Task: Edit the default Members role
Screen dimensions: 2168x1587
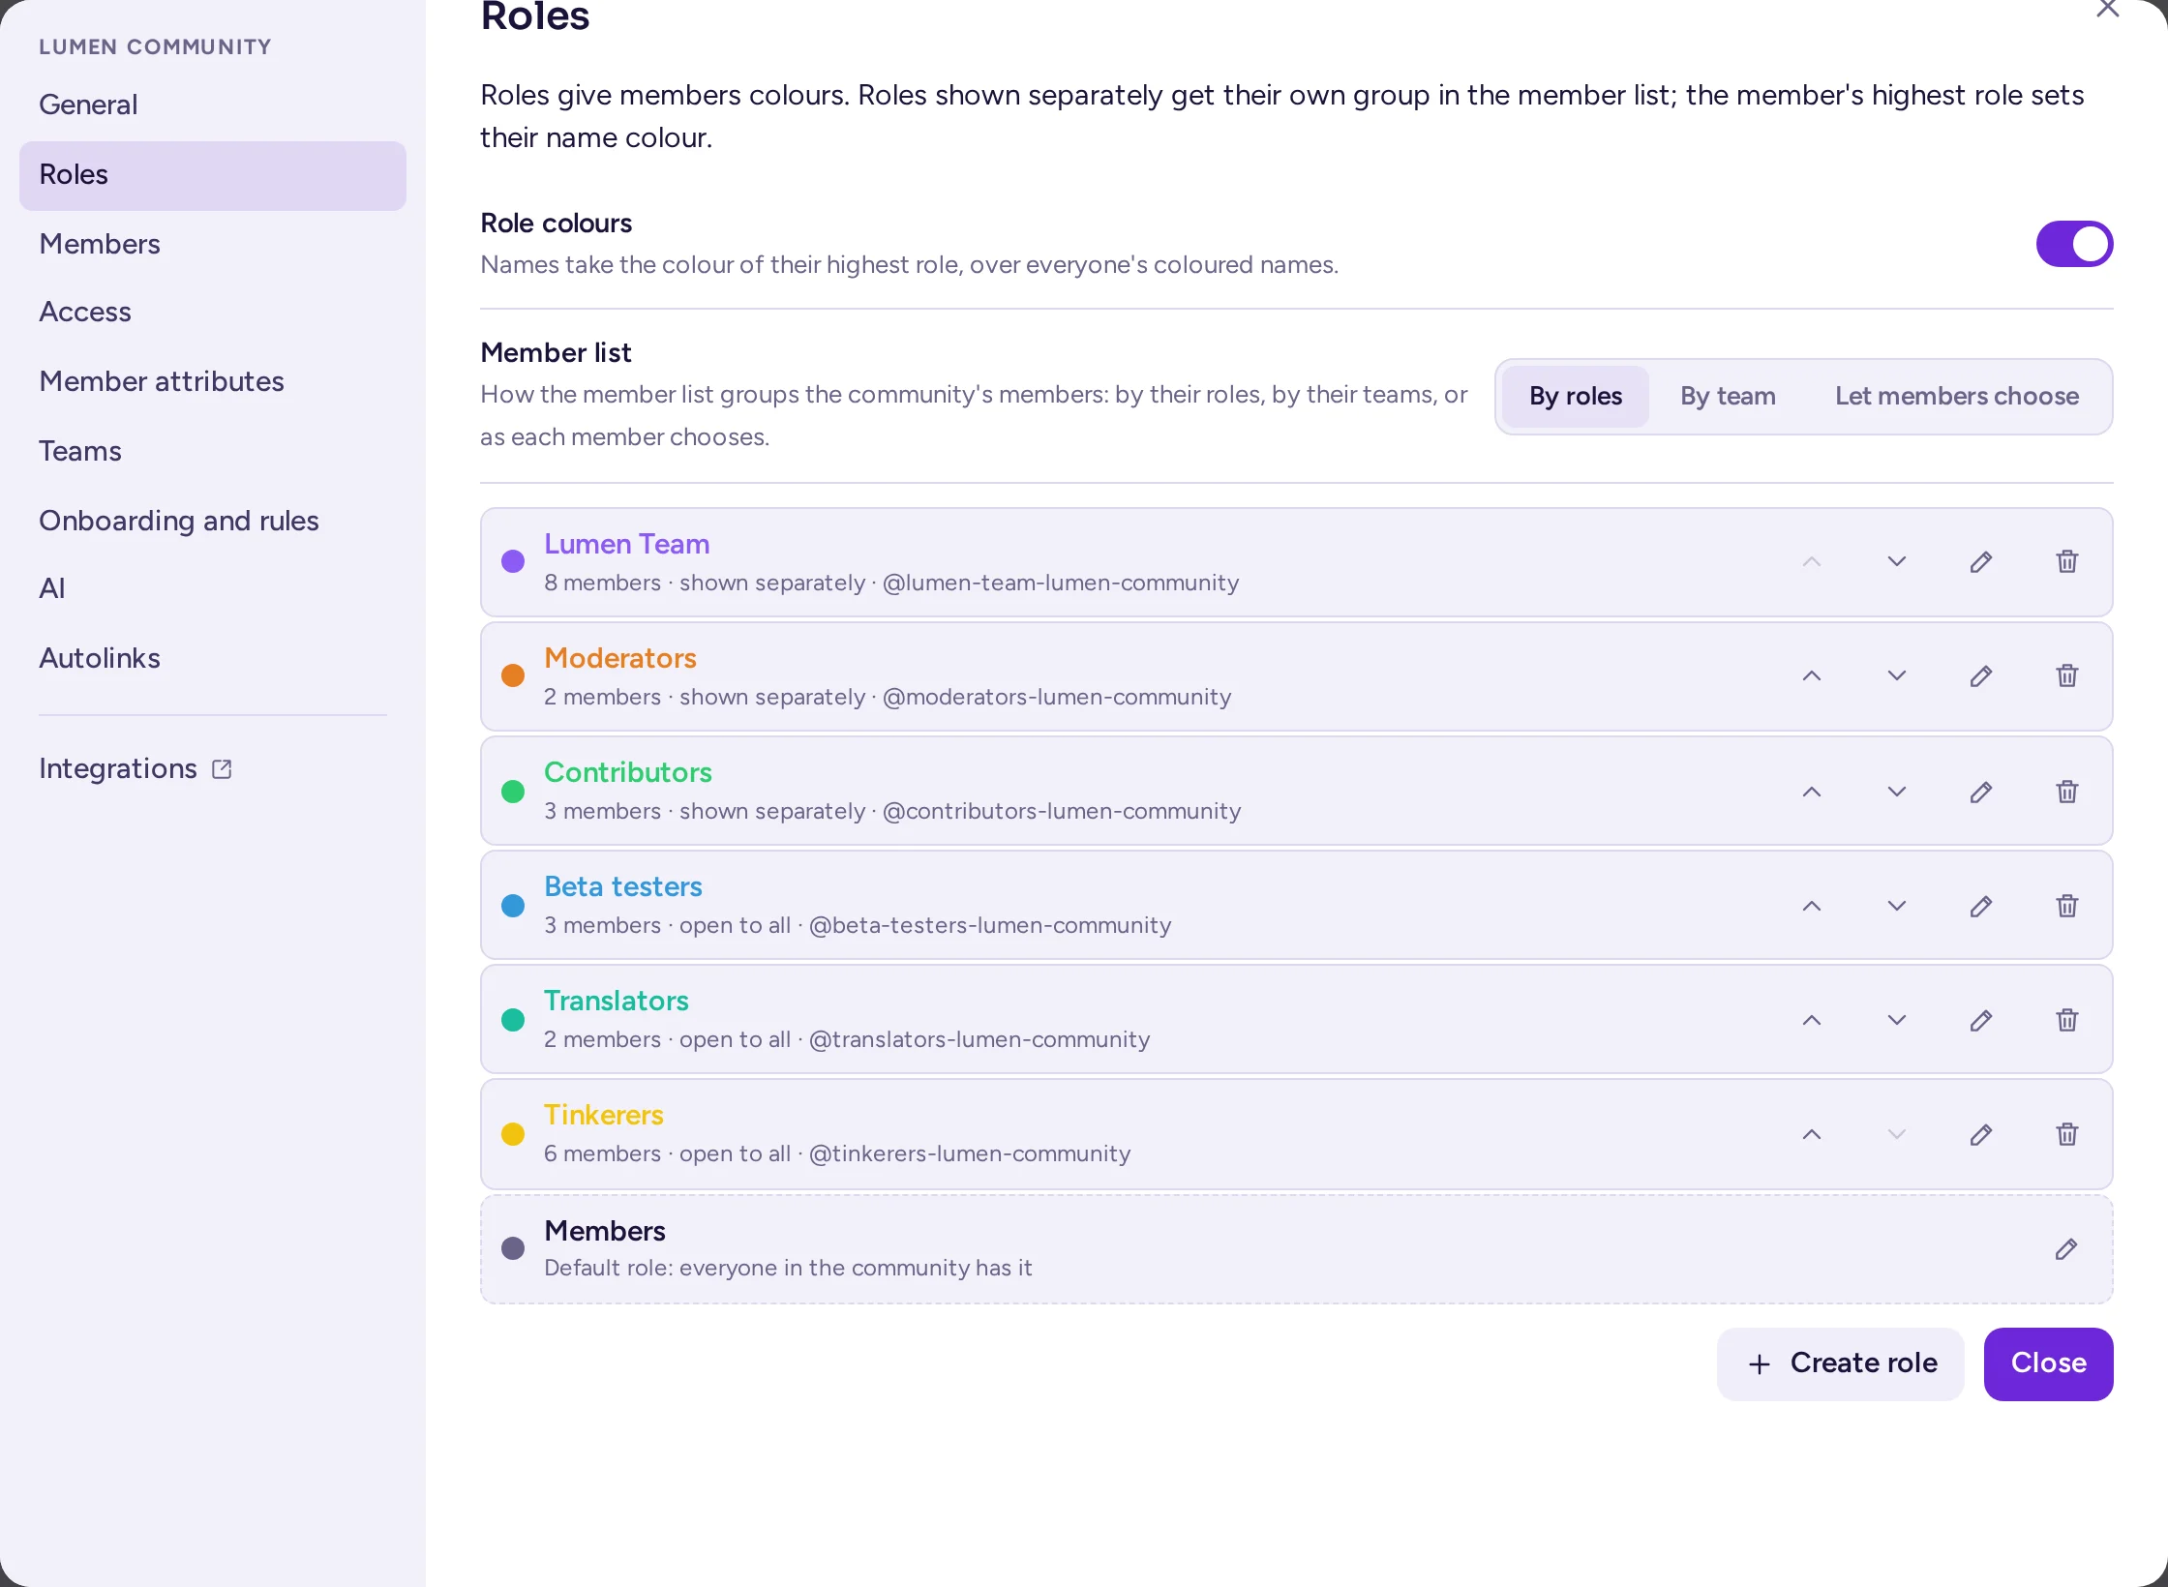Action: [2066, 1249]
